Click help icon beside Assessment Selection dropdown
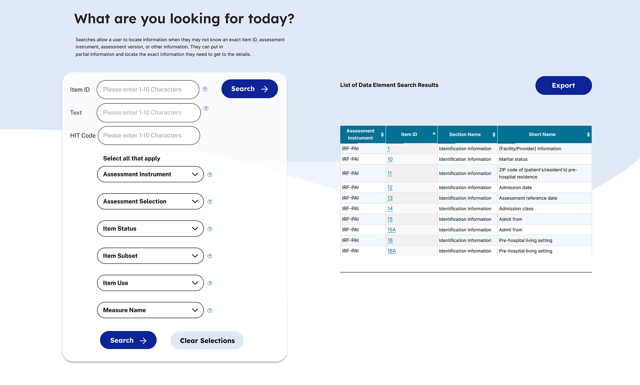 pyautogui.click(x=210, y=202)
